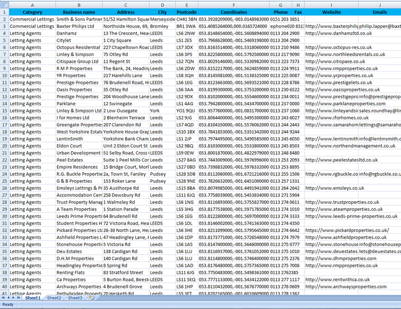Click the Select All corner button
Viewport: 401px width, 309px height.
pyautogui.click(x=5, y=5)
